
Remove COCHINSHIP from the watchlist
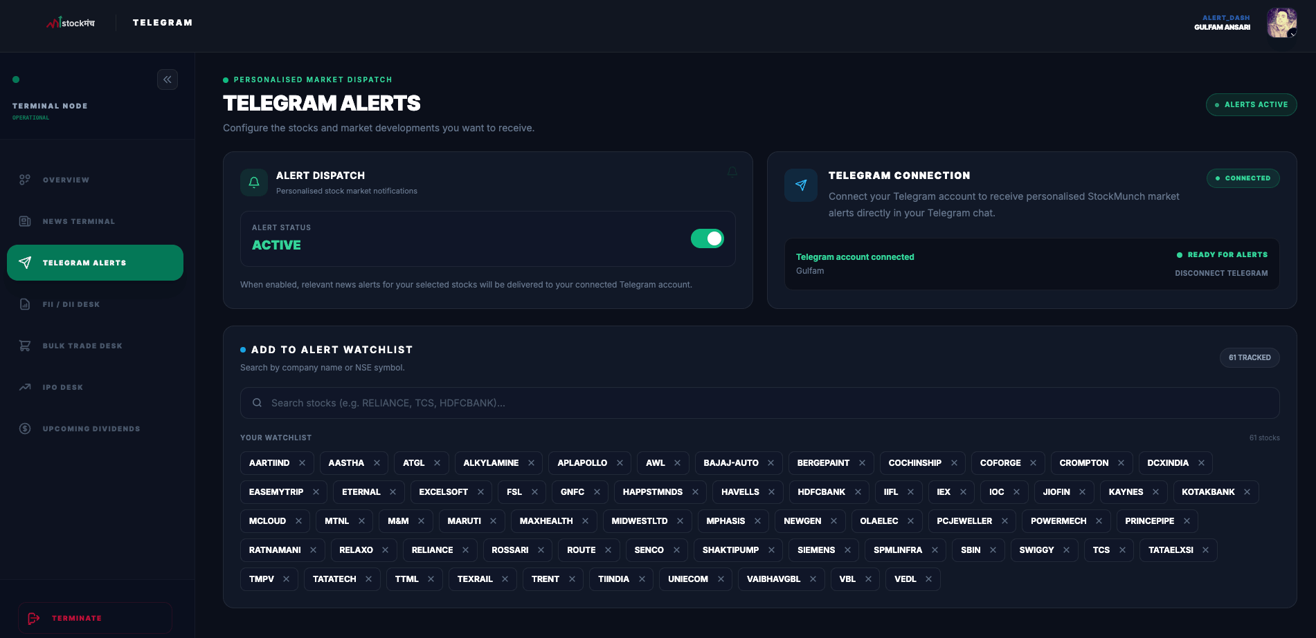pos(954,463)
